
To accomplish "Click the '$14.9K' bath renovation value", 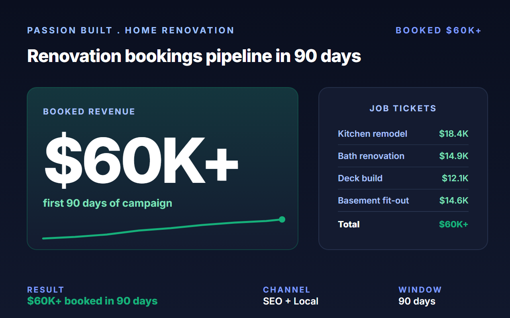I will point(454,156).
